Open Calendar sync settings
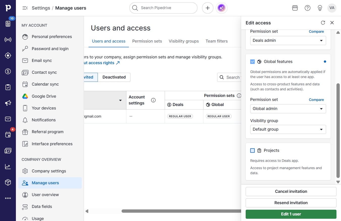Viewport: 341px width, 221px height. pyautogui.click(x=50, y=84)
